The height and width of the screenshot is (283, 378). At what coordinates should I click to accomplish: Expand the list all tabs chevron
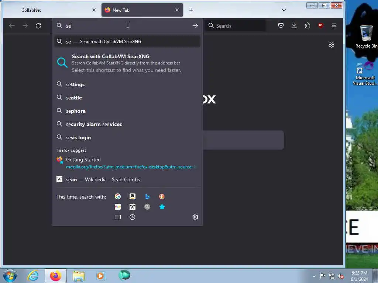click(284, 10)
